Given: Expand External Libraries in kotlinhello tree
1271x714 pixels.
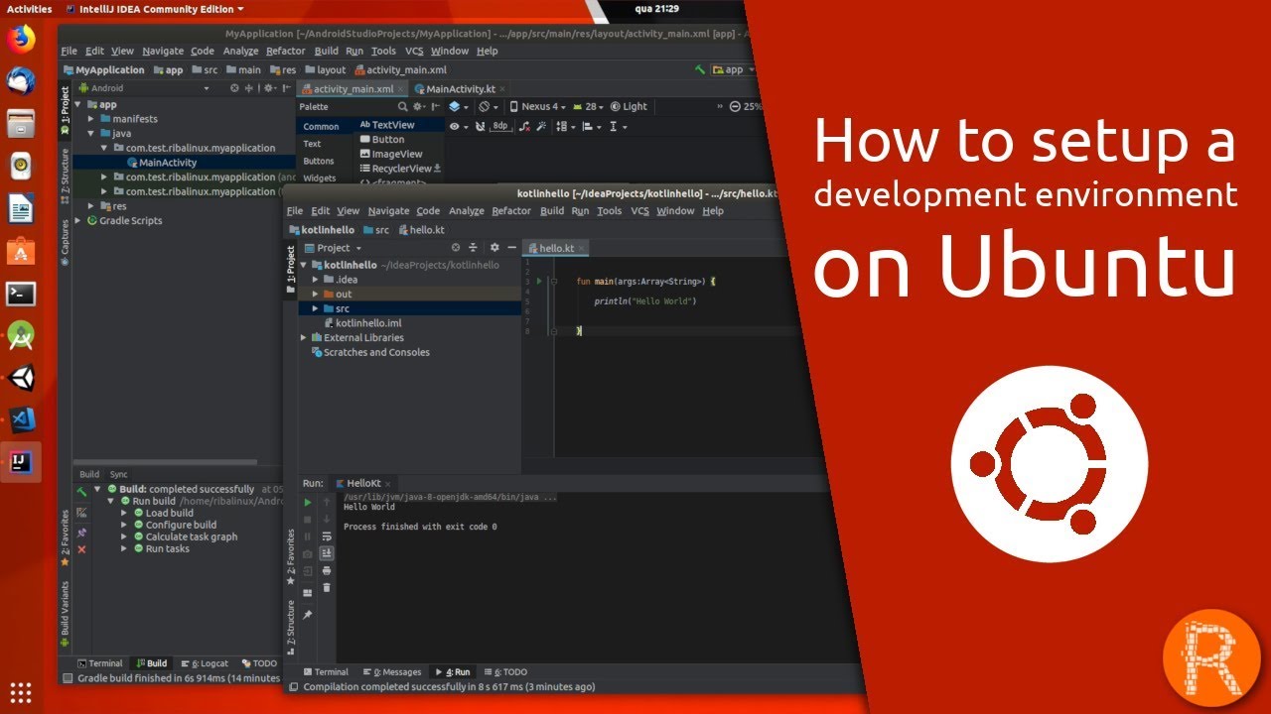Looking at the screenshot, I should [x=304, y=338].
